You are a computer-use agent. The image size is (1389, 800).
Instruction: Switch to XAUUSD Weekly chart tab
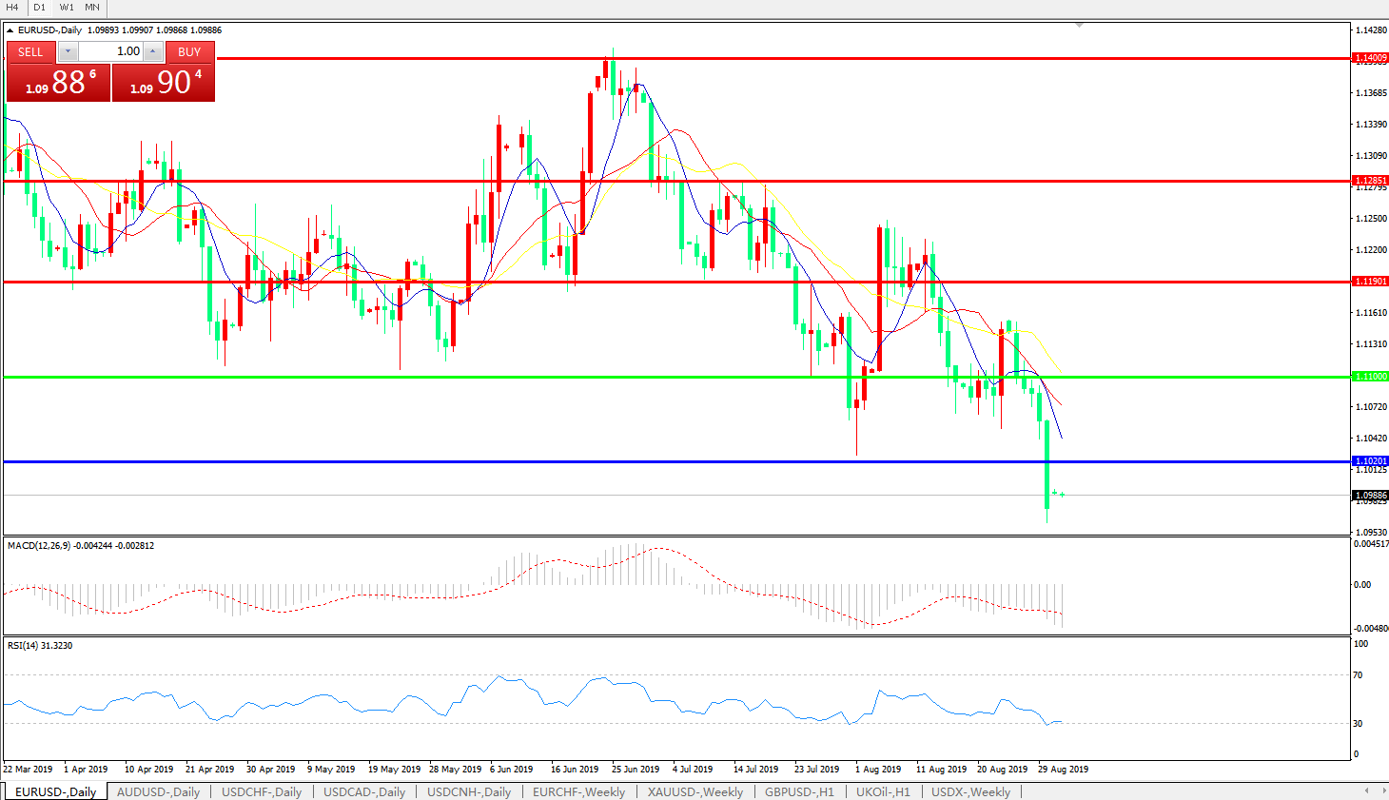(x=694, y=791)
